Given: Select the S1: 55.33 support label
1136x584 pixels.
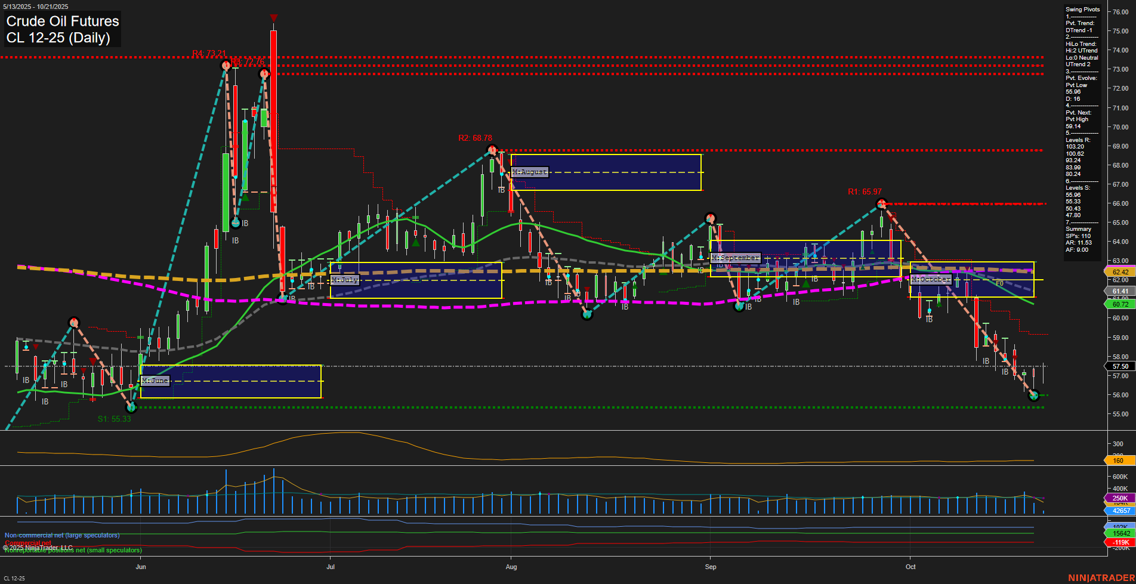Looking at the screenshot, I should (x=114, y=419).
